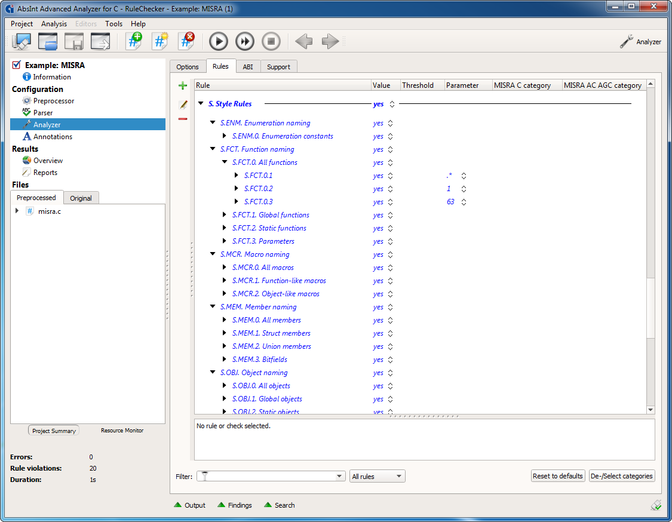Expand misra.c file tree node
This screenshot has width=672, height=522.
pyautogui.click(x=17, y=211)
